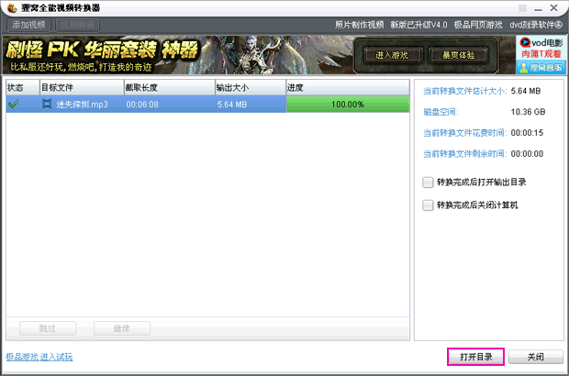Screen dimensions: 569x376
Task: Click the 添加视频 button
Action: pyautogui.click(x=28, y=25)
